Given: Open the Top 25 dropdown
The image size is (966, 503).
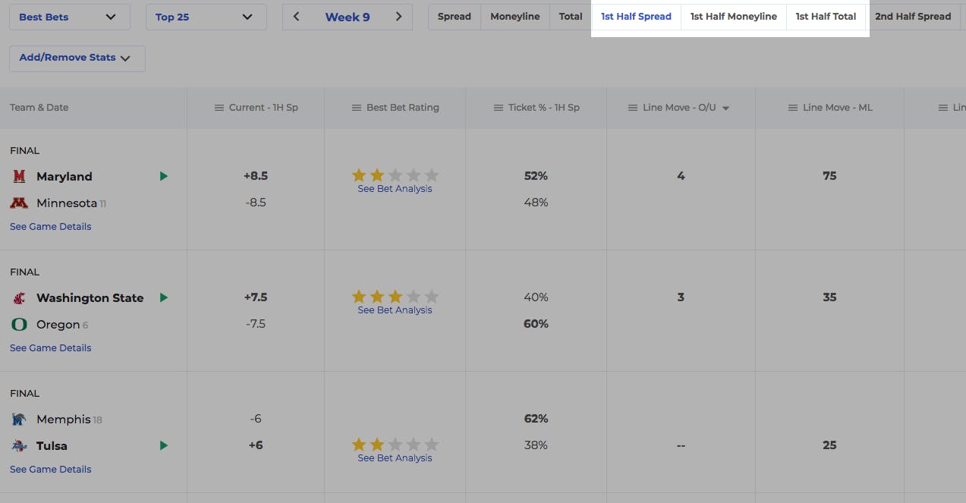Looking at the screenshot, I should [x=206, y=17].
